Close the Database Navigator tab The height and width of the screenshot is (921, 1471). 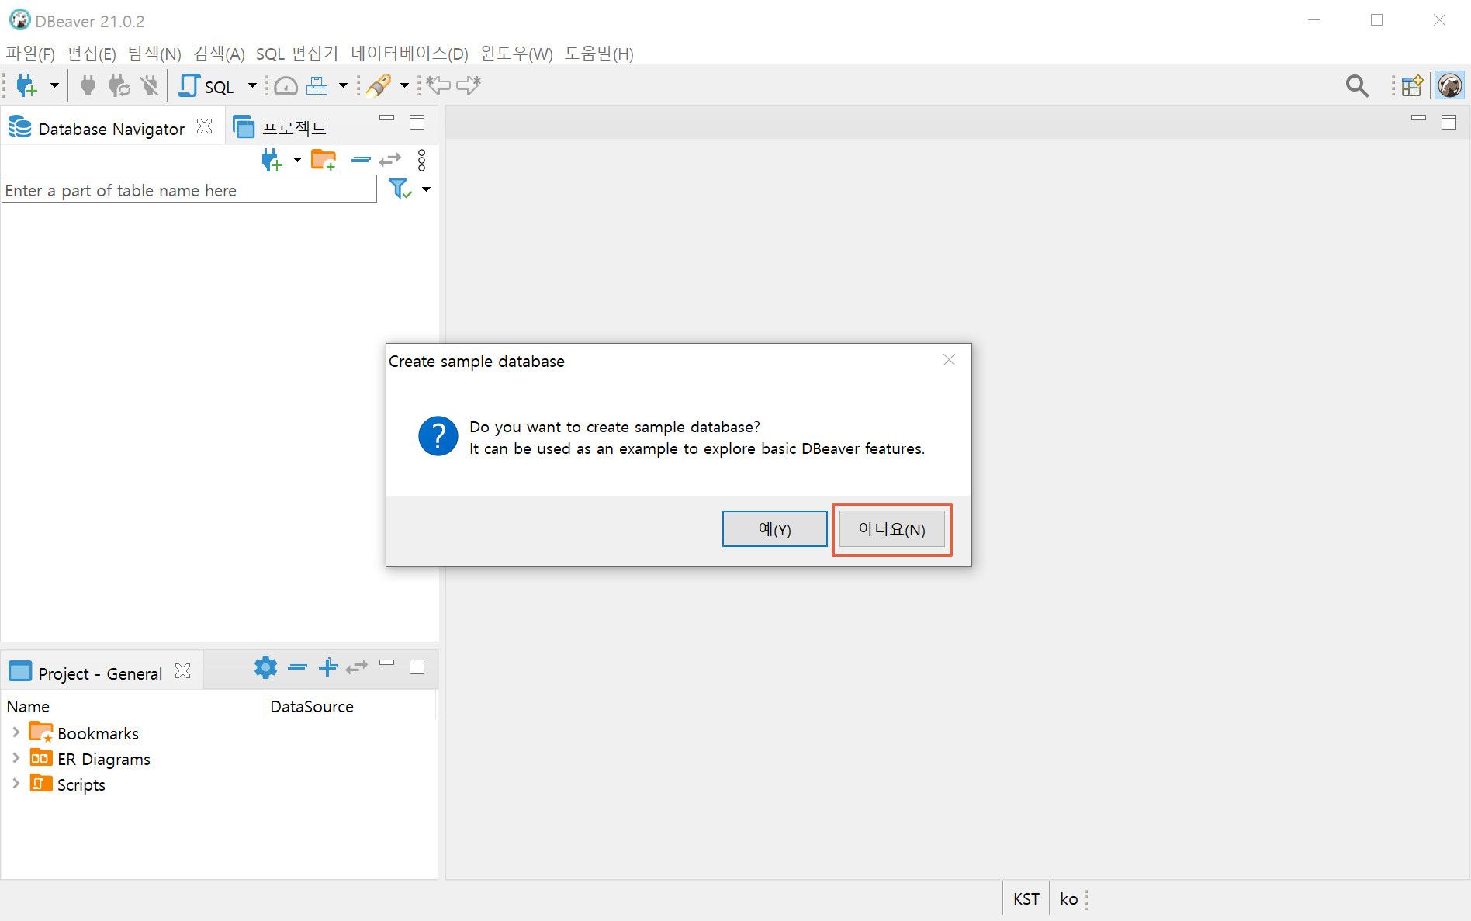coord(204,126)
